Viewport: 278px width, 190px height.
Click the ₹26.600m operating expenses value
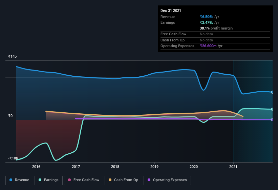pos(208,46)
